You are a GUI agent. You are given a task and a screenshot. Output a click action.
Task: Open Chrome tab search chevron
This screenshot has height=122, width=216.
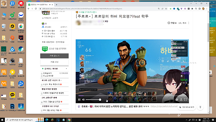click(191, 4)
